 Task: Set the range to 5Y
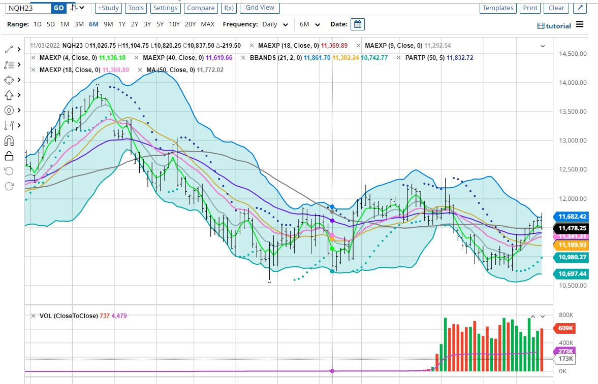point(160,24)
